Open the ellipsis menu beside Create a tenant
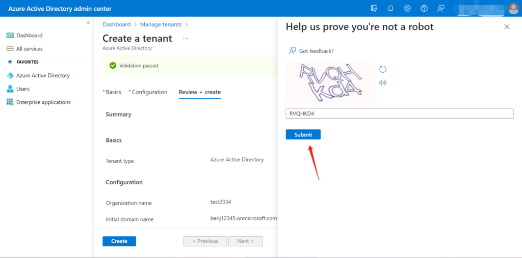The height and width of the screenshot is (258, 522). pyautogui.click(x=186, y=39)
